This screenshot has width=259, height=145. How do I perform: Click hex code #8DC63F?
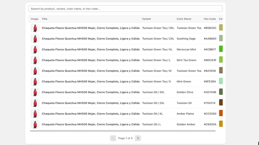(x=210, y=60)
